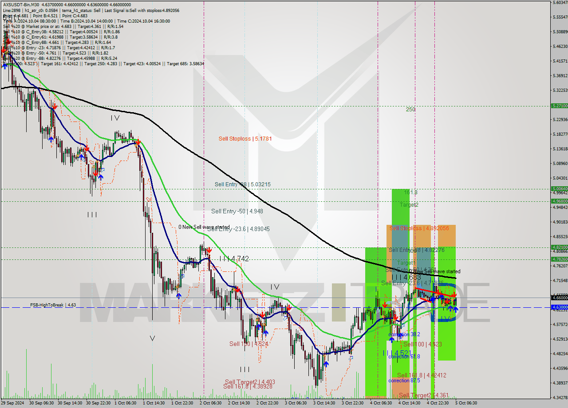Image resolution: width=568 pixels, height=408 pixels.
Task: Click the 'Sell Entry -88 | 5.03215' label
Action: [x=242, y=184]
